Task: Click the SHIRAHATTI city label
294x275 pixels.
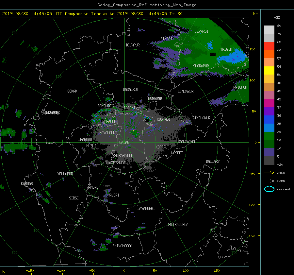Action: tap(122, 155)
